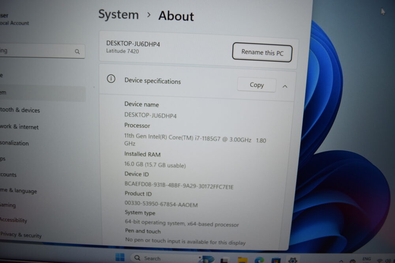Collapse the Device specifications section
The height and width of the screenshot is (263, 395).
tap(285, 86)
